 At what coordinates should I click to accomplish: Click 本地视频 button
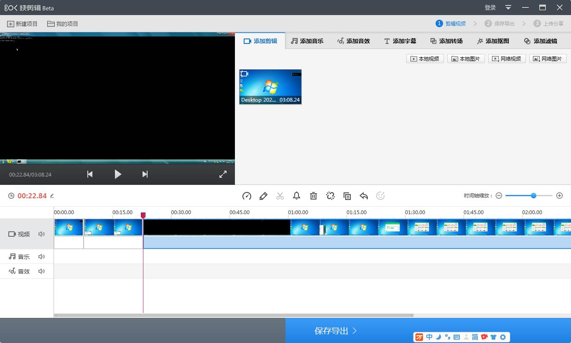425,59
